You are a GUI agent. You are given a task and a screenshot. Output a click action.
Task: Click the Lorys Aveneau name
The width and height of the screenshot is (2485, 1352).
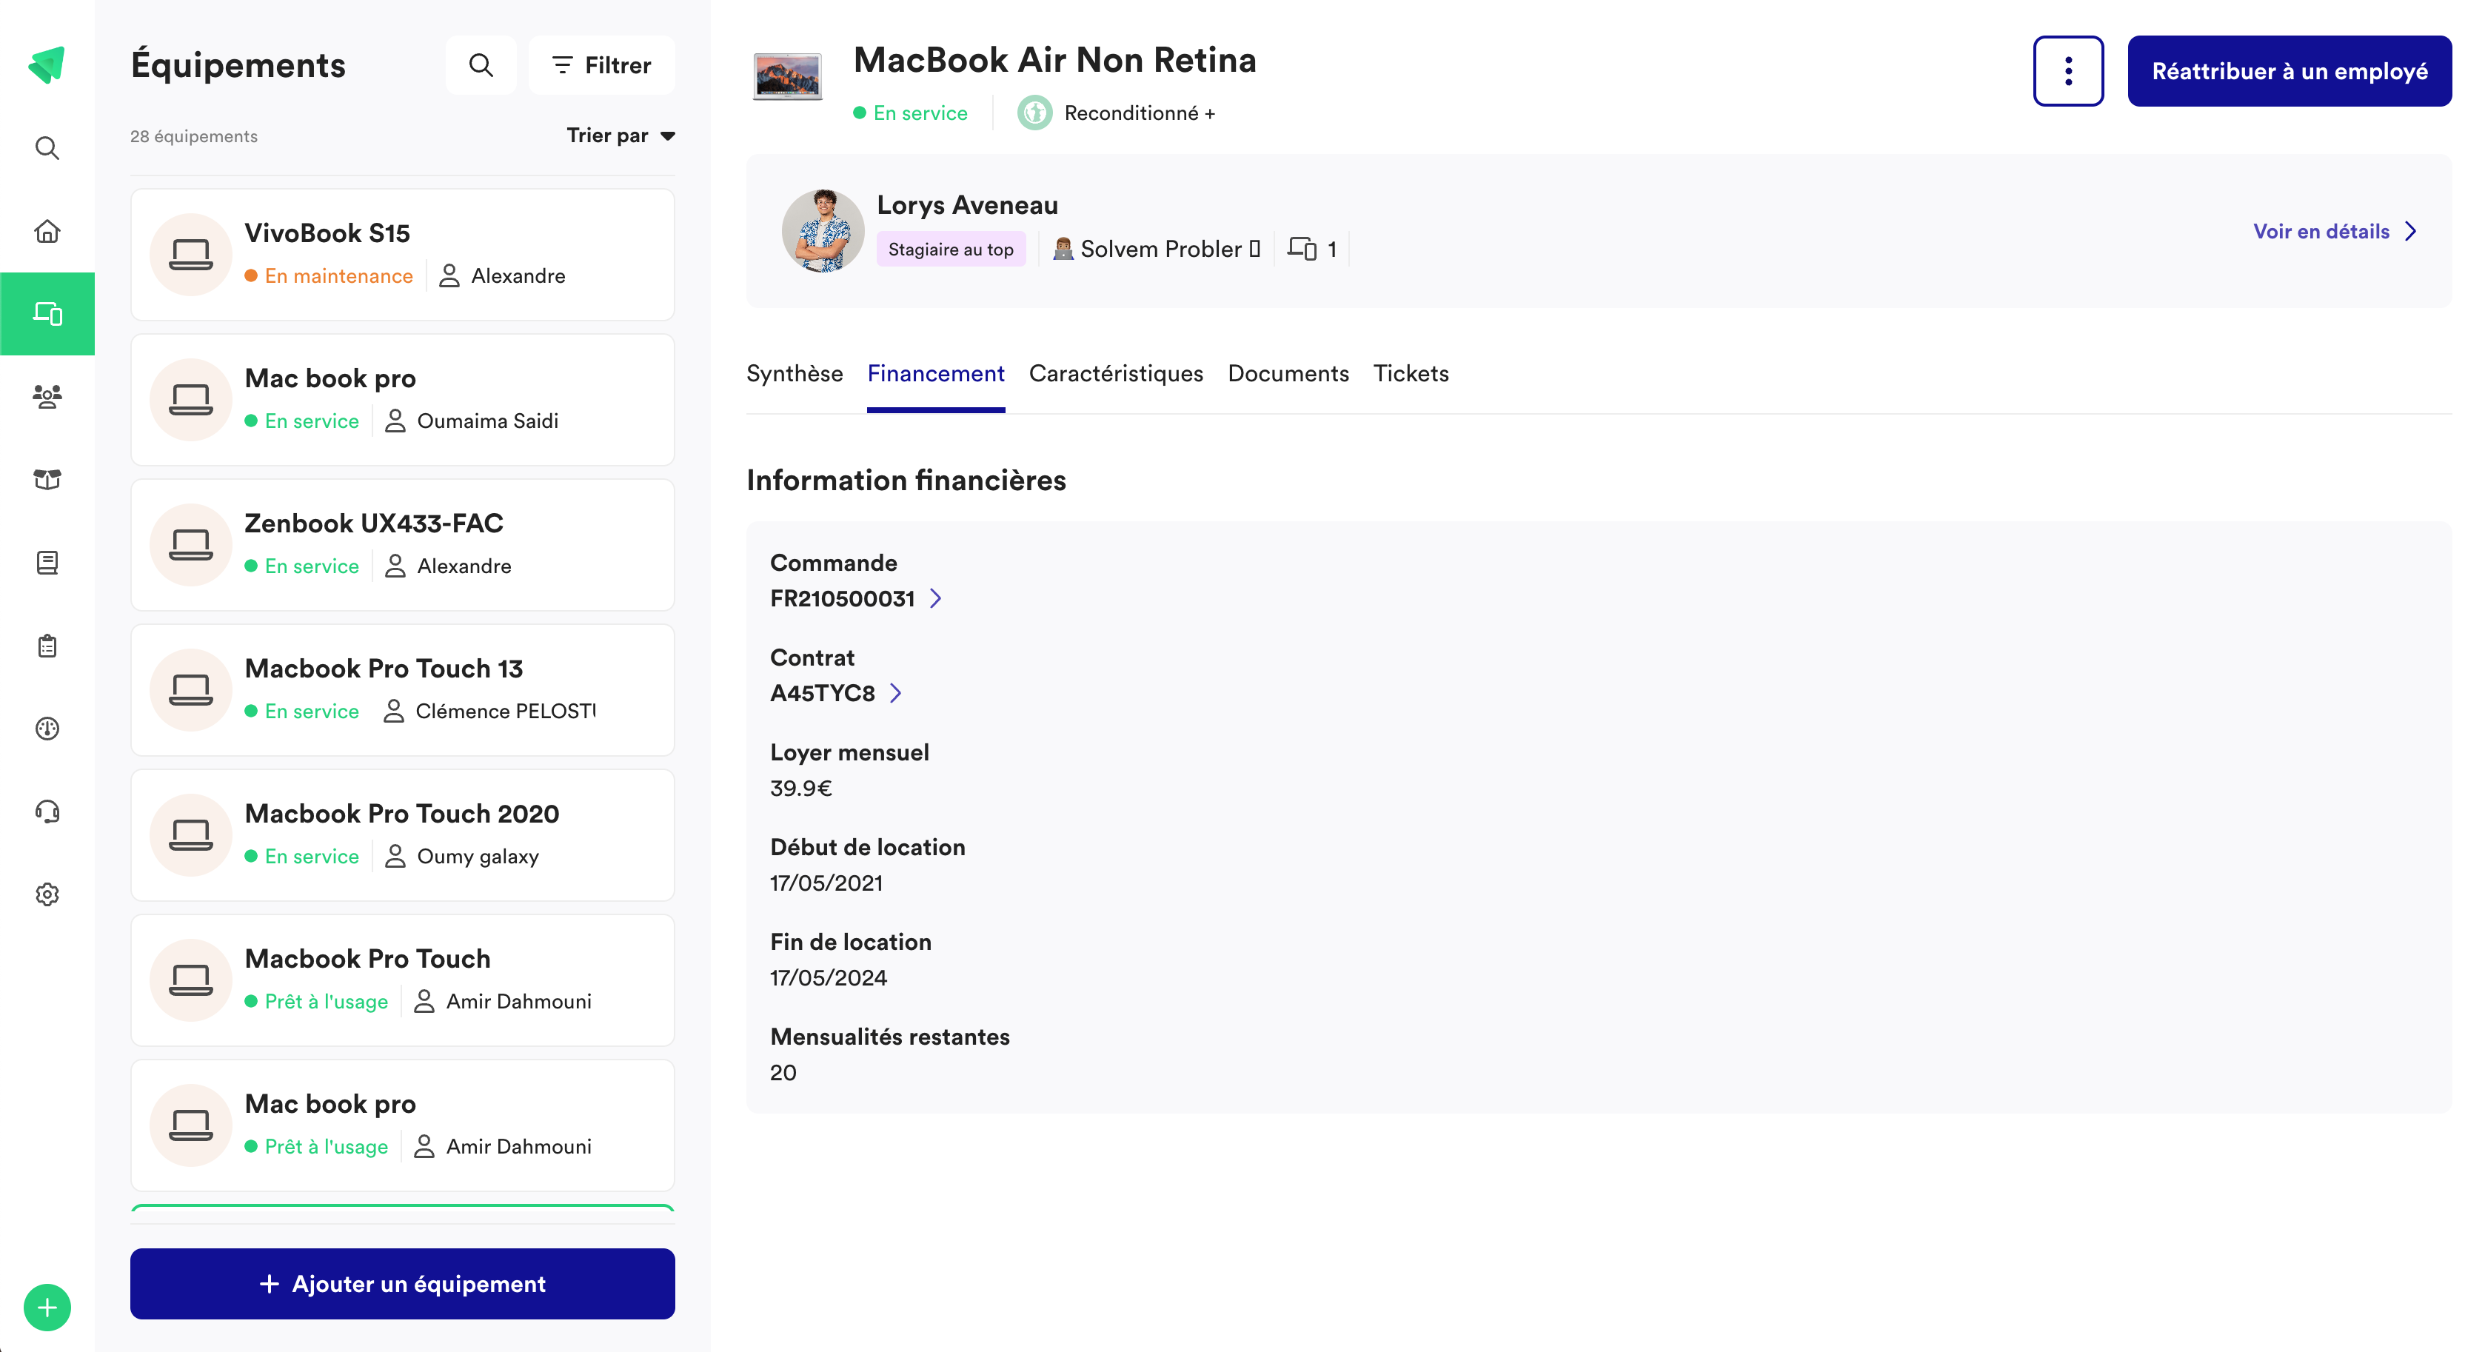[x=966, y=205]
